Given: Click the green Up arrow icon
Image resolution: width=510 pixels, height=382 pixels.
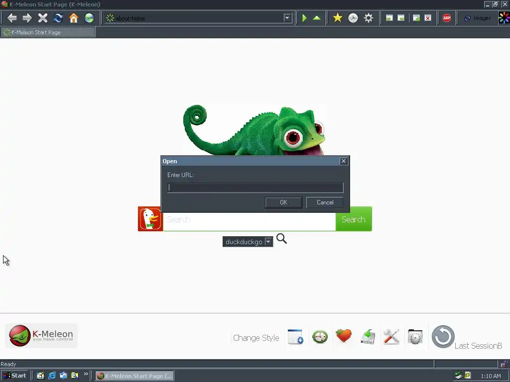Looking at the screenshot, I should pos(317,18).
